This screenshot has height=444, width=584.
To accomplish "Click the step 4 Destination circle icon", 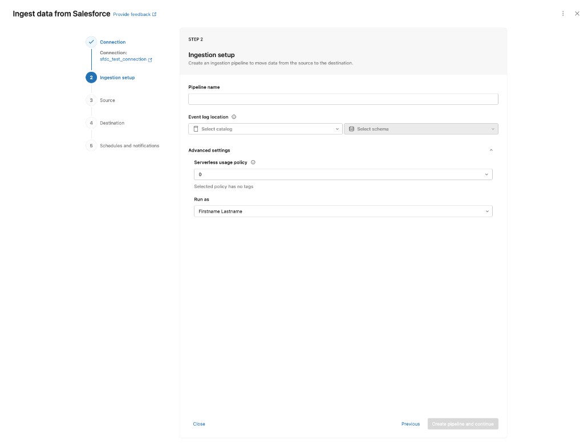I will coord(91,123).
